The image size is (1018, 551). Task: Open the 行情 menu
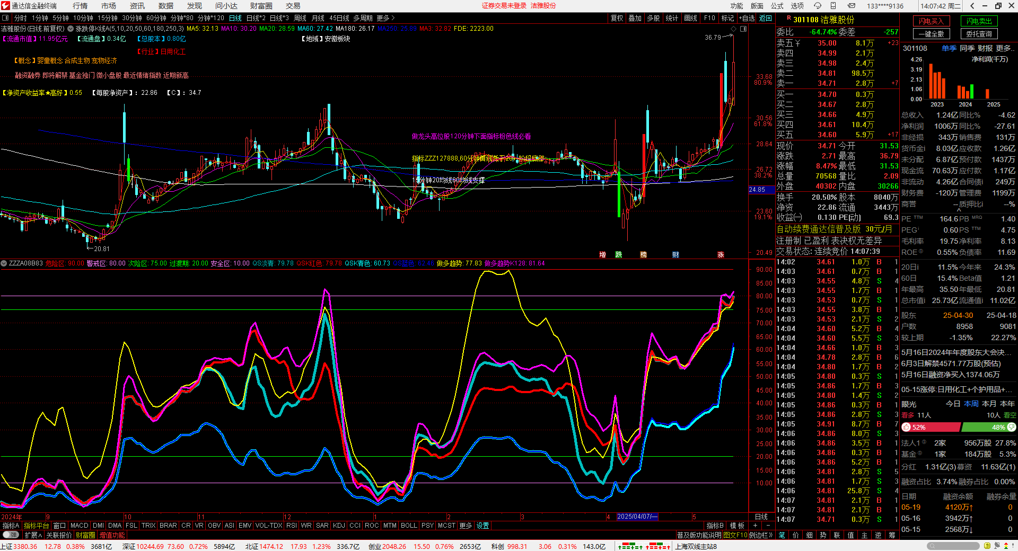[x=80, y=6]
